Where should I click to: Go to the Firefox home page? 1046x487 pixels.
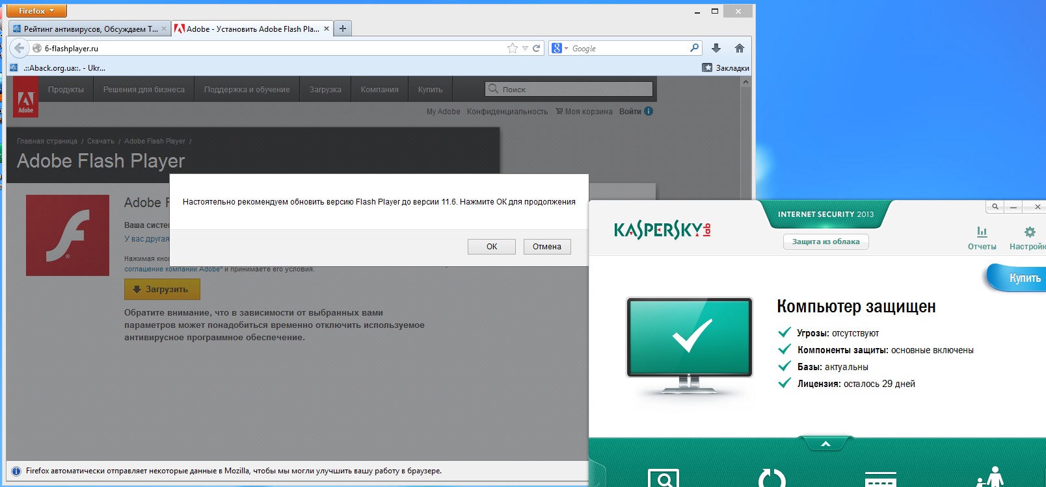click(740, 48)
